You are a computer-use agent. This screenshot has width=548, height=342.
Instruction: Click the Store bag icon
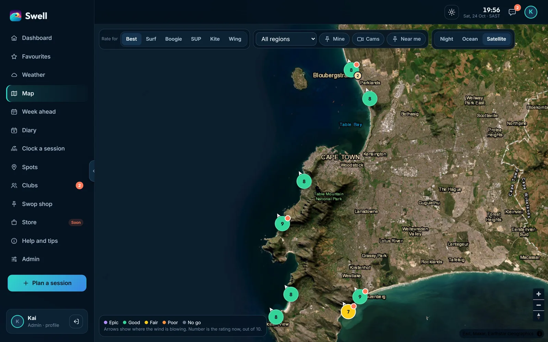coord(14,222)
